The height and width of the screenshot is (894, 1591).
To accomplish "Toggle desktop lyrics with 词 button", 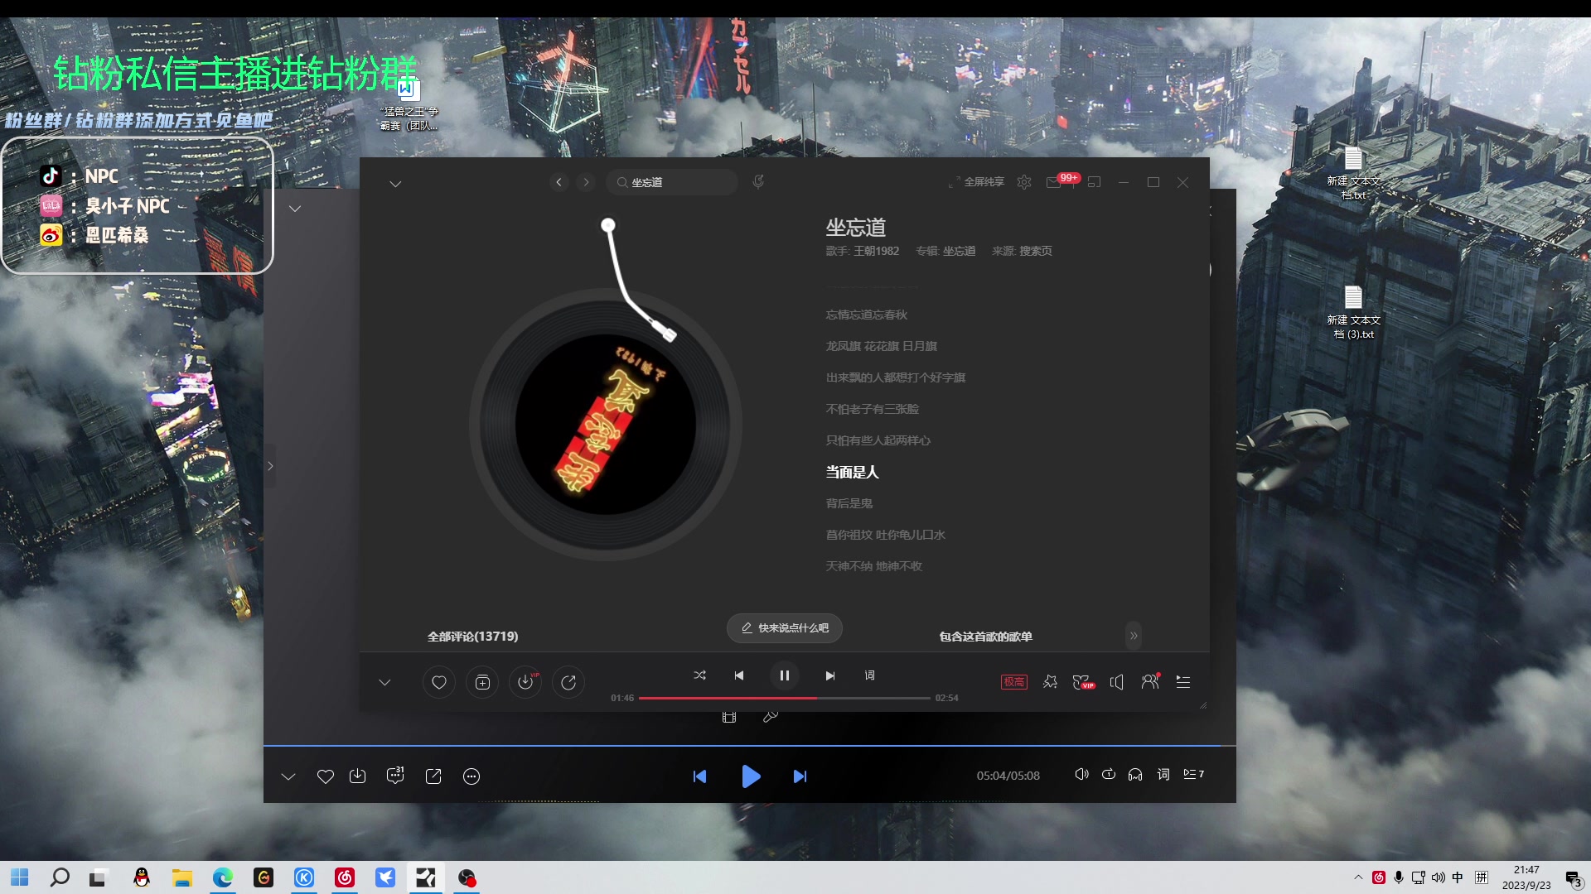I will (x=870, y=675).
